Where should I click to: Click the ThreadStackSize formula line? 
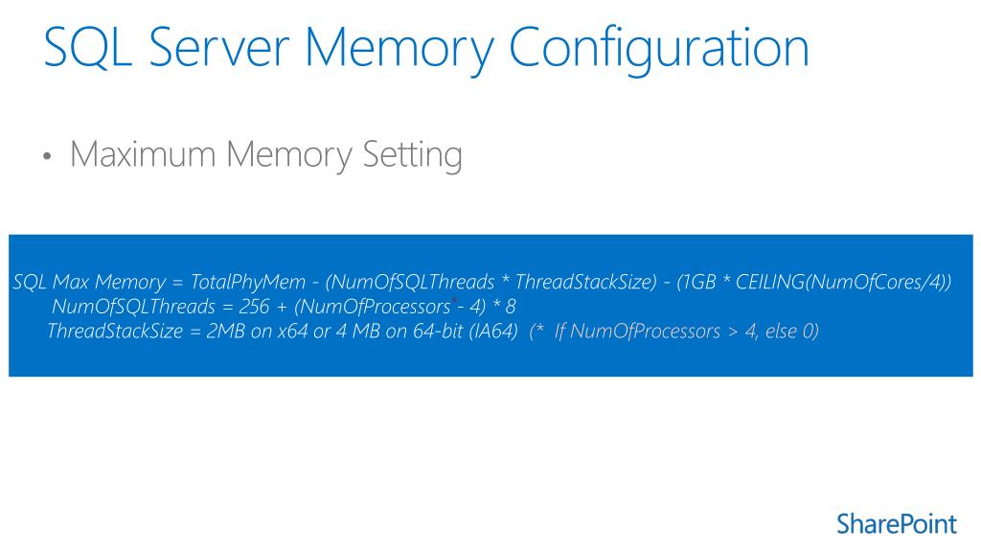point(432,331)
